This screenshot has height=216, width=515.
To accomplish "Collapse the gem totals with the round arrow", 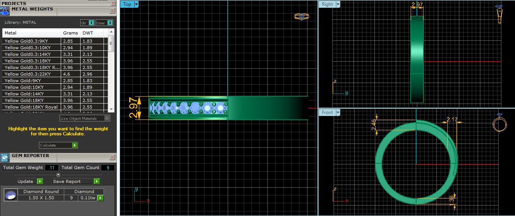I will (58, 175).
